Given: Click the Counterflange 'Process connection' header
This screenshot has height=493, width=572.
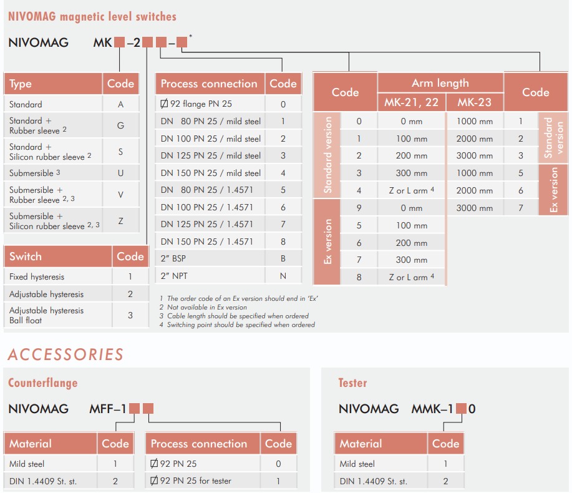Looking at the screenshot, I should 203,443.
